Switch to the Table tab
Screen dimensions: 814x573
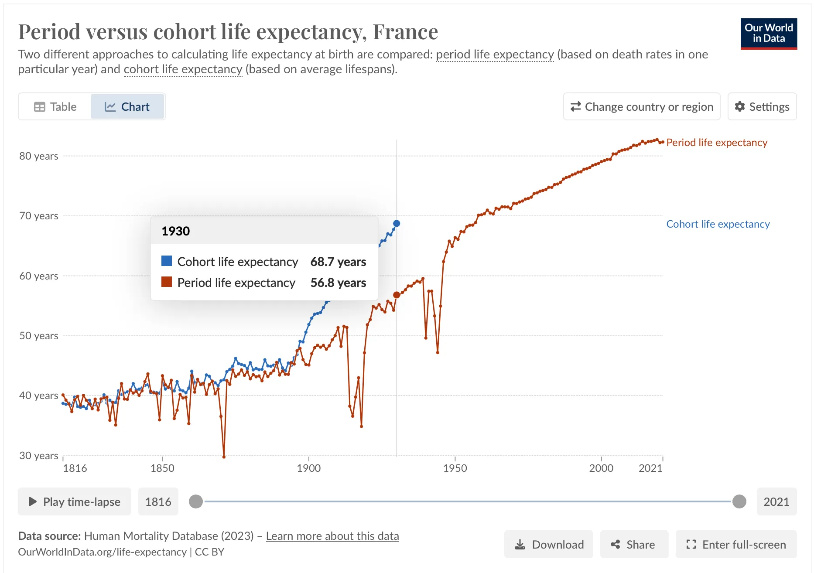point(55,107)
